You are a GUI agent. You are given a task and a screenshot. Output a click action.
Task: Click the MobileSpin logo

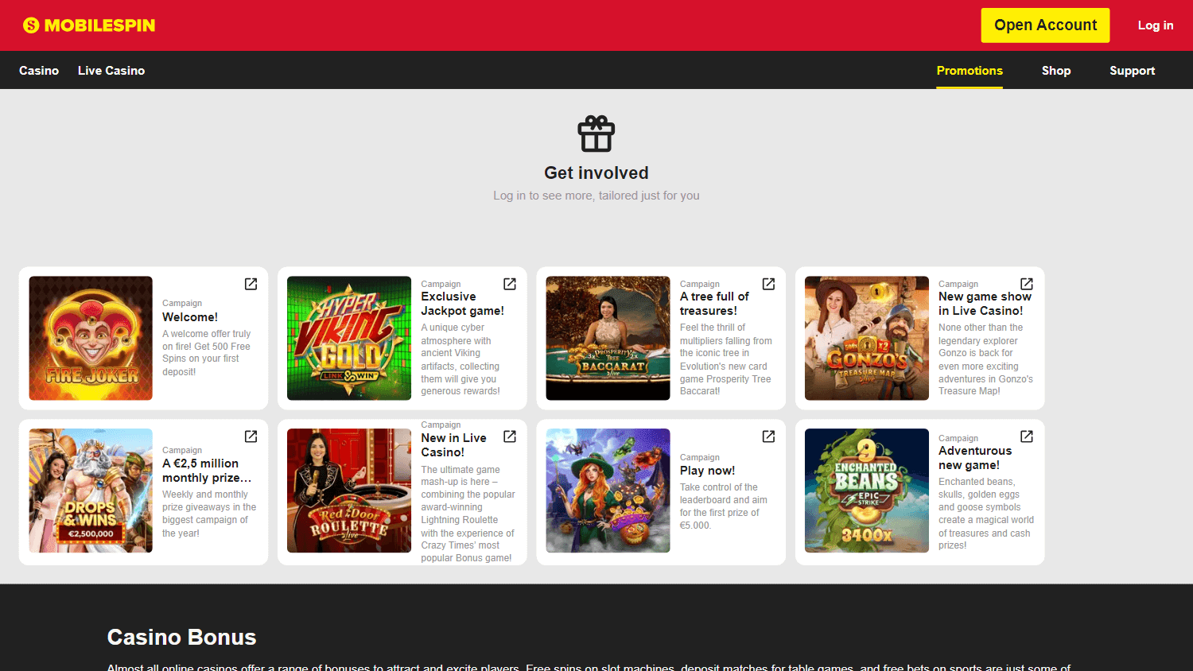click(x=89, y=25)
